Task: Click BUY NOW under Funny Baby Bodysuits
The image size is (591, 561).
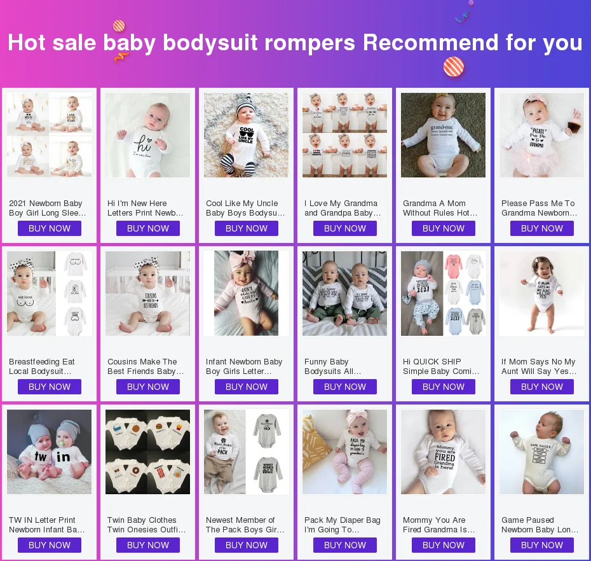Action: [345, 387]
